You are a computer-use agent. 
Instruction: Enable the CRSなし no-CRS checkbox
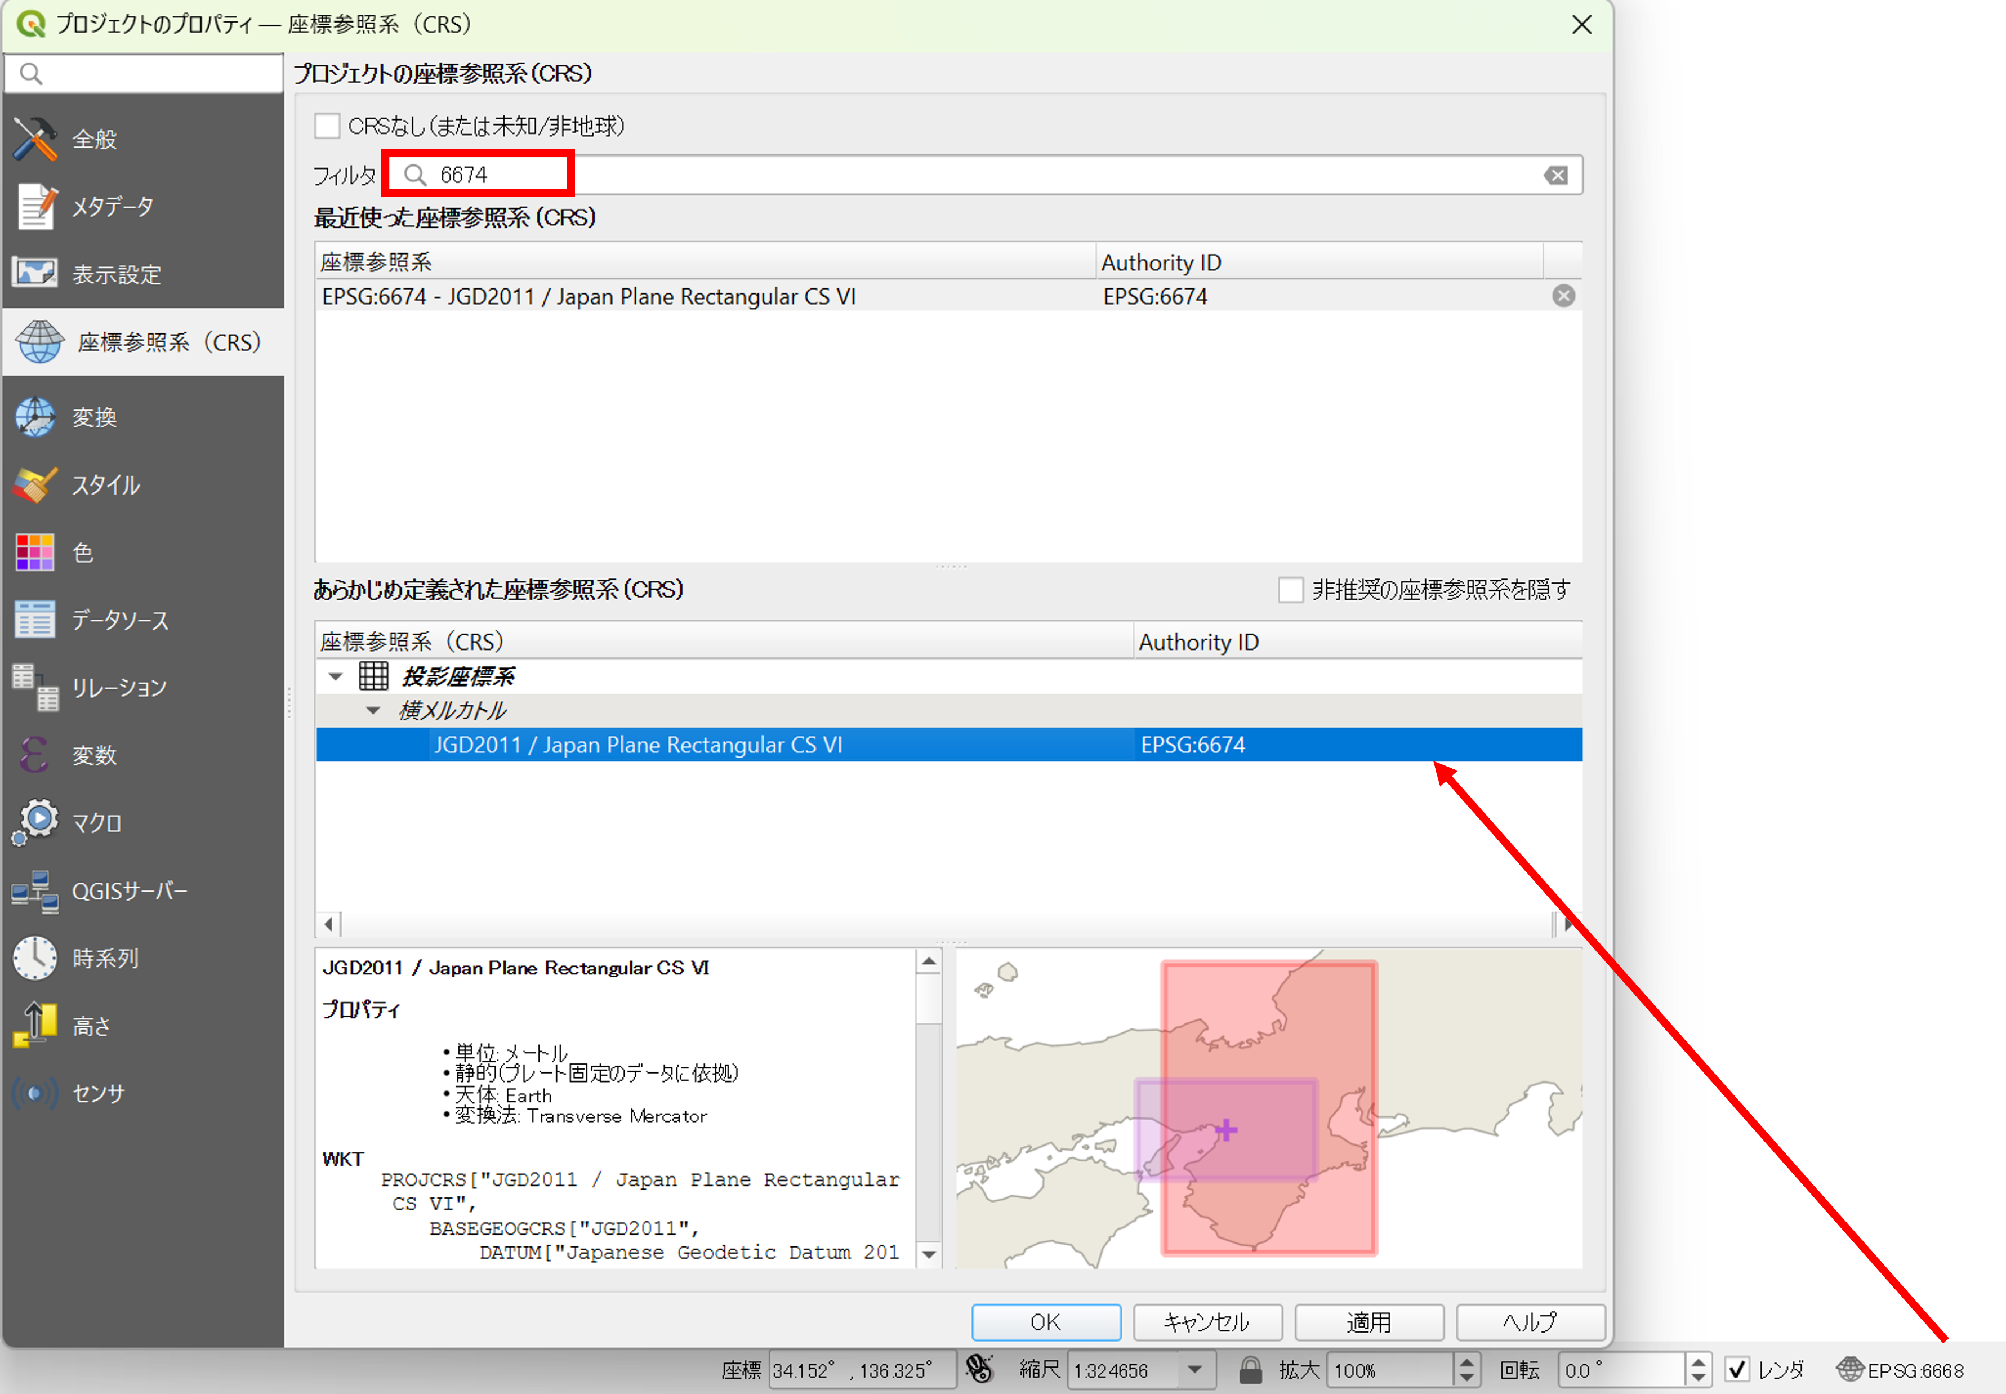[x=328, y=126]
